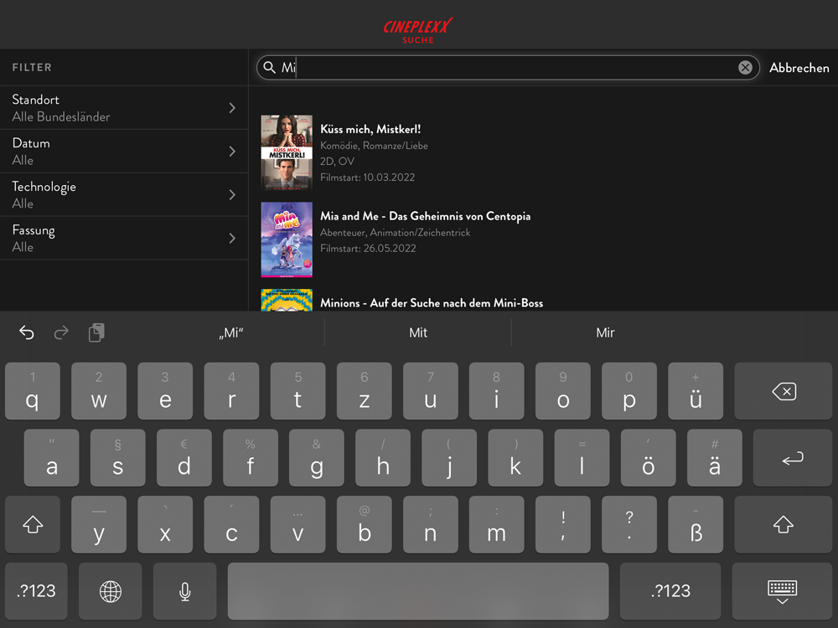Choose keyboard suggestion Mit
Viewport: 838px width, 628px height.
click(x=418, y=332)
